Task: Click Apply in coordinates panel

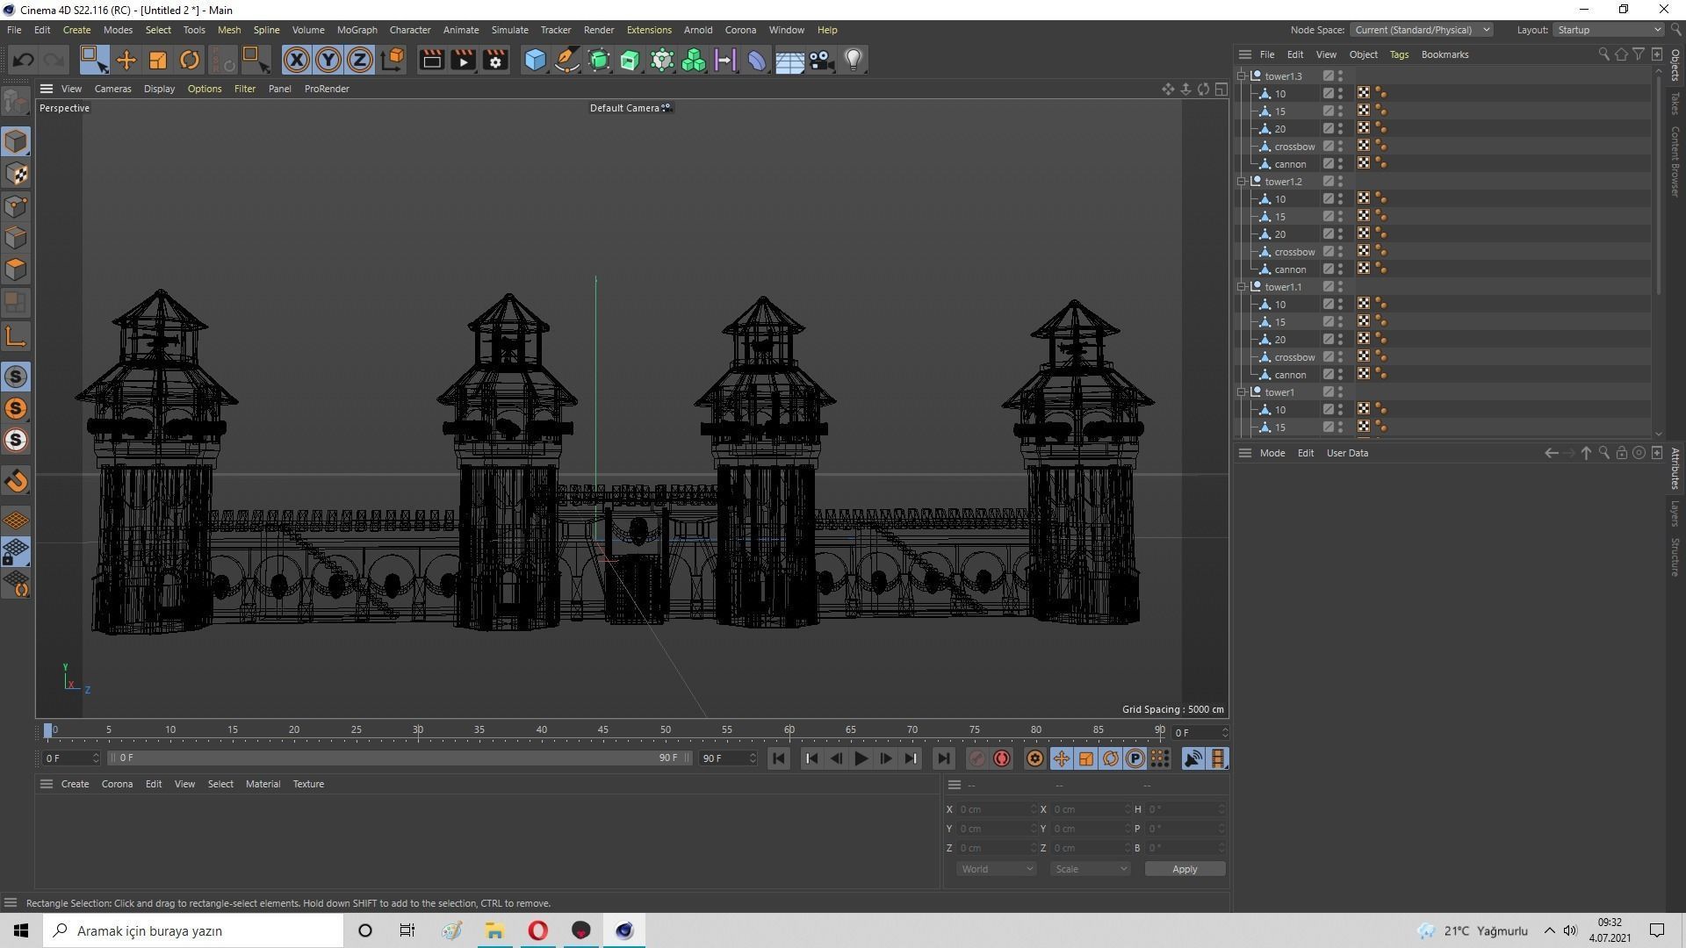Action: click(x=1185, y=869)
